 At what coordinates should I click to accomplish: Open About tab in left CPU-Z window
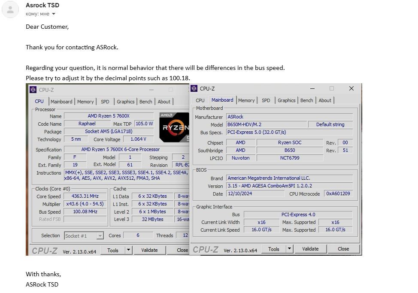164,102
